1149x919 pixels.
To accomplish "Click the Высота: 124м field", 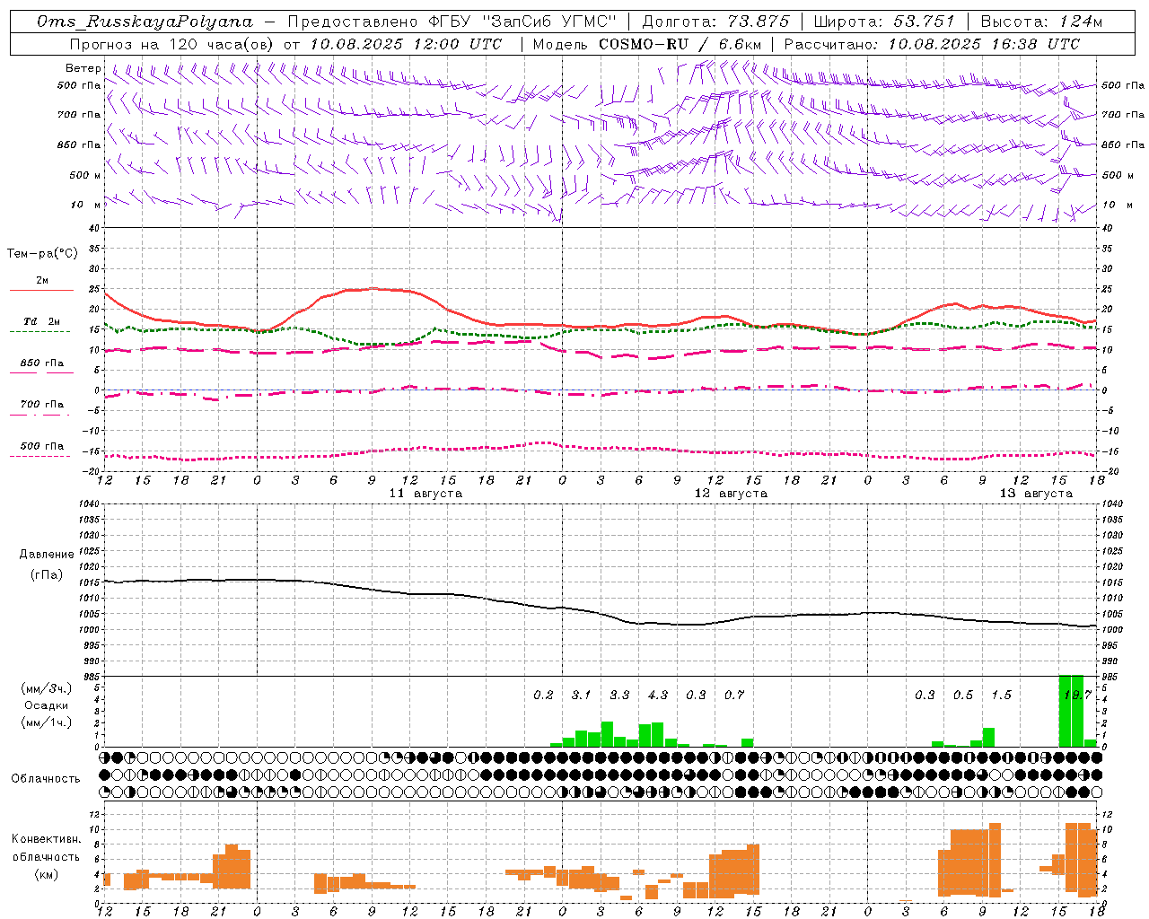I will pos(1041,22).
